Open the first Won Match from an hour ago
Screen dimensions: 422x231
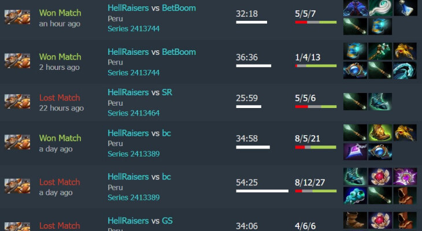click(60, 13)
